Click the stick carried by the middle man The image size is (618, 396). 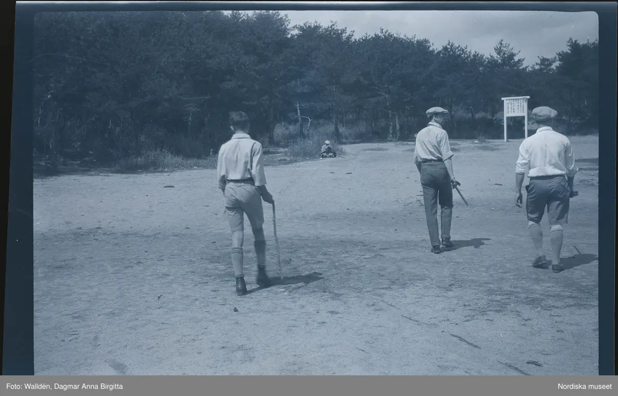460,194
